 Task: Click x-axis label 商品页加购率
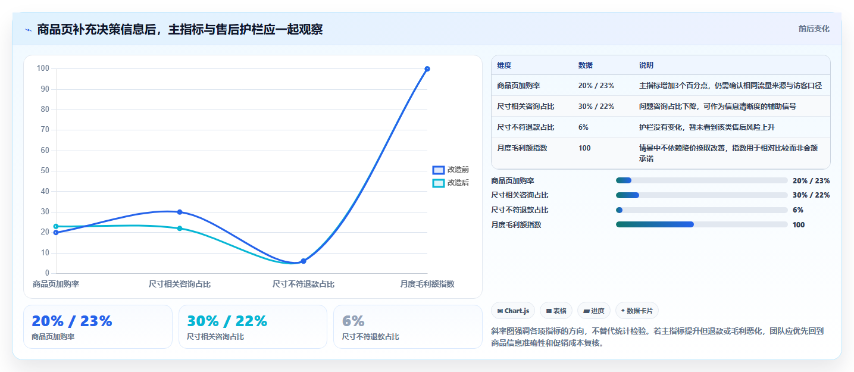56,284
